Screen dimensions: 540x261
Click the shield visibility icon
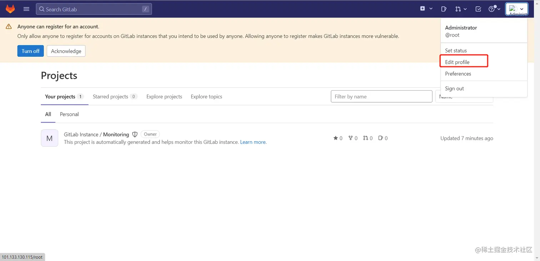coord(135,134)
